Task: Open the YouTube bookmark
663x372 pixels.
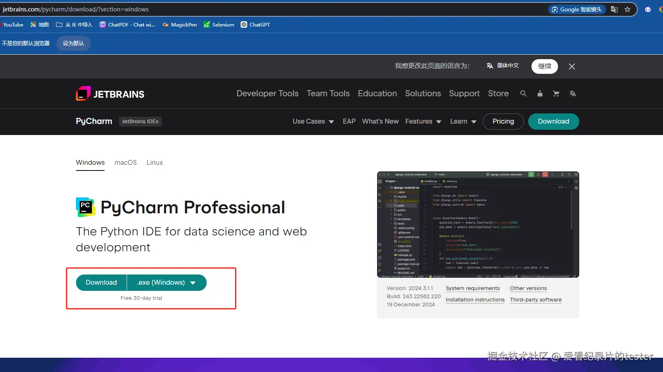Action: (x=12, y=24)
